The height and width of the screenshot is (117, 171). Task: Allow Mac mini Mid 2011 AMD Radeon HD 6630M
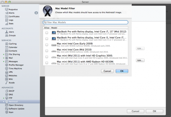pyautogui.click(x=47, y=63)
